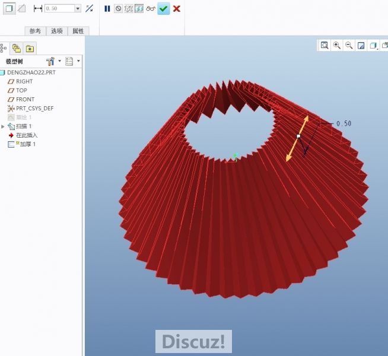Pause the feature tool

(x=107, y=9)
